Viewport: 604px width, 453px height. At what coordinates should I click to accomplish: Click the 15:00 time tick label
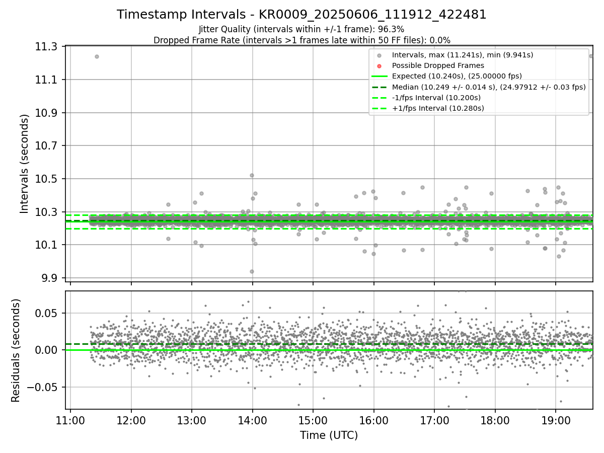coord(313,421)
